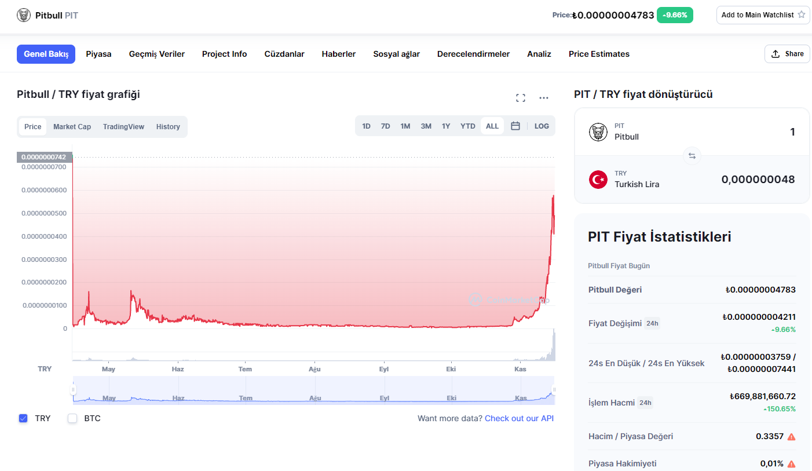The height and width of the screenshot is (471, 812).
Task: Go to the Project Info tab
Action: [225, 54]
